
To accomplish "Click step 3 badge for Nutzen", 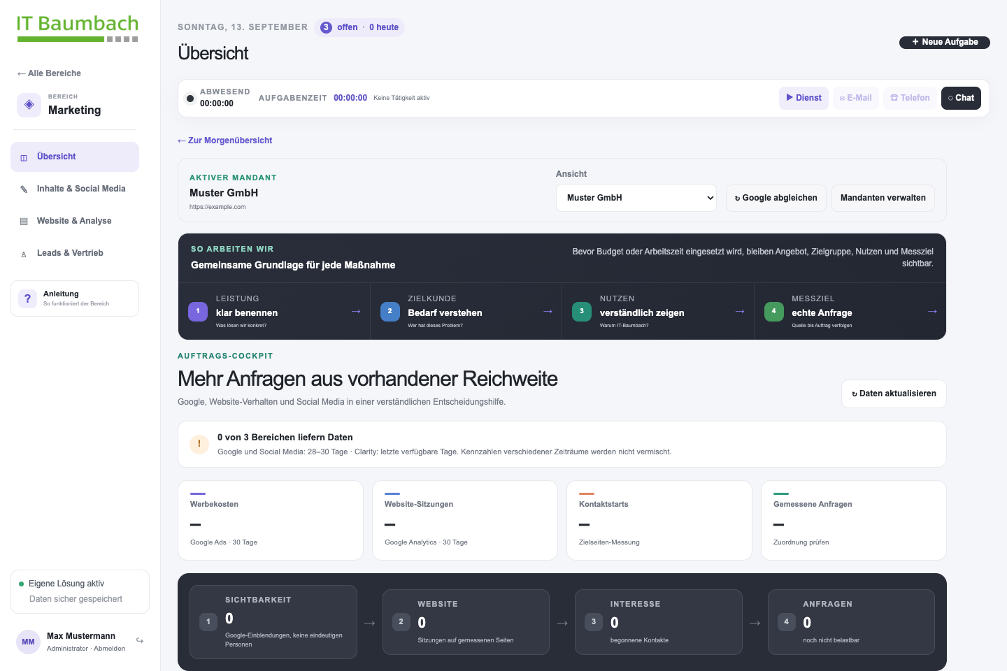I will [582, 311].
